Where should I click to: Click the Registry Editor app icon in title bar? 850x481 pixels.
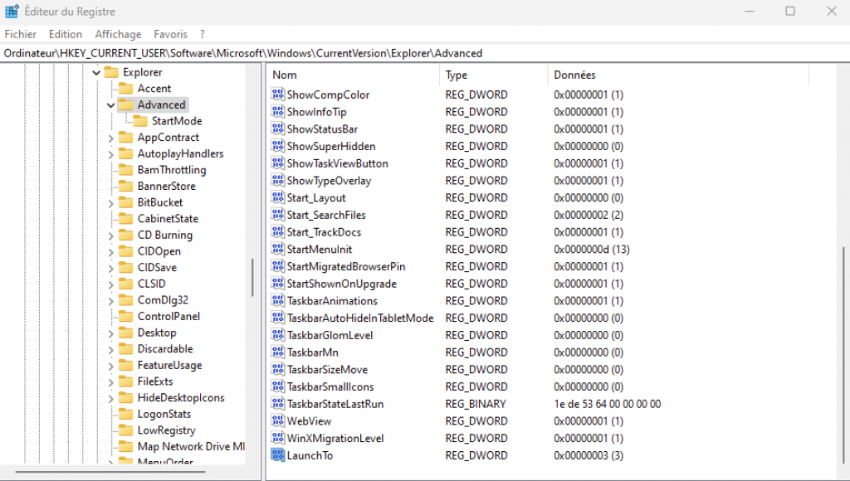pos(12,12)
